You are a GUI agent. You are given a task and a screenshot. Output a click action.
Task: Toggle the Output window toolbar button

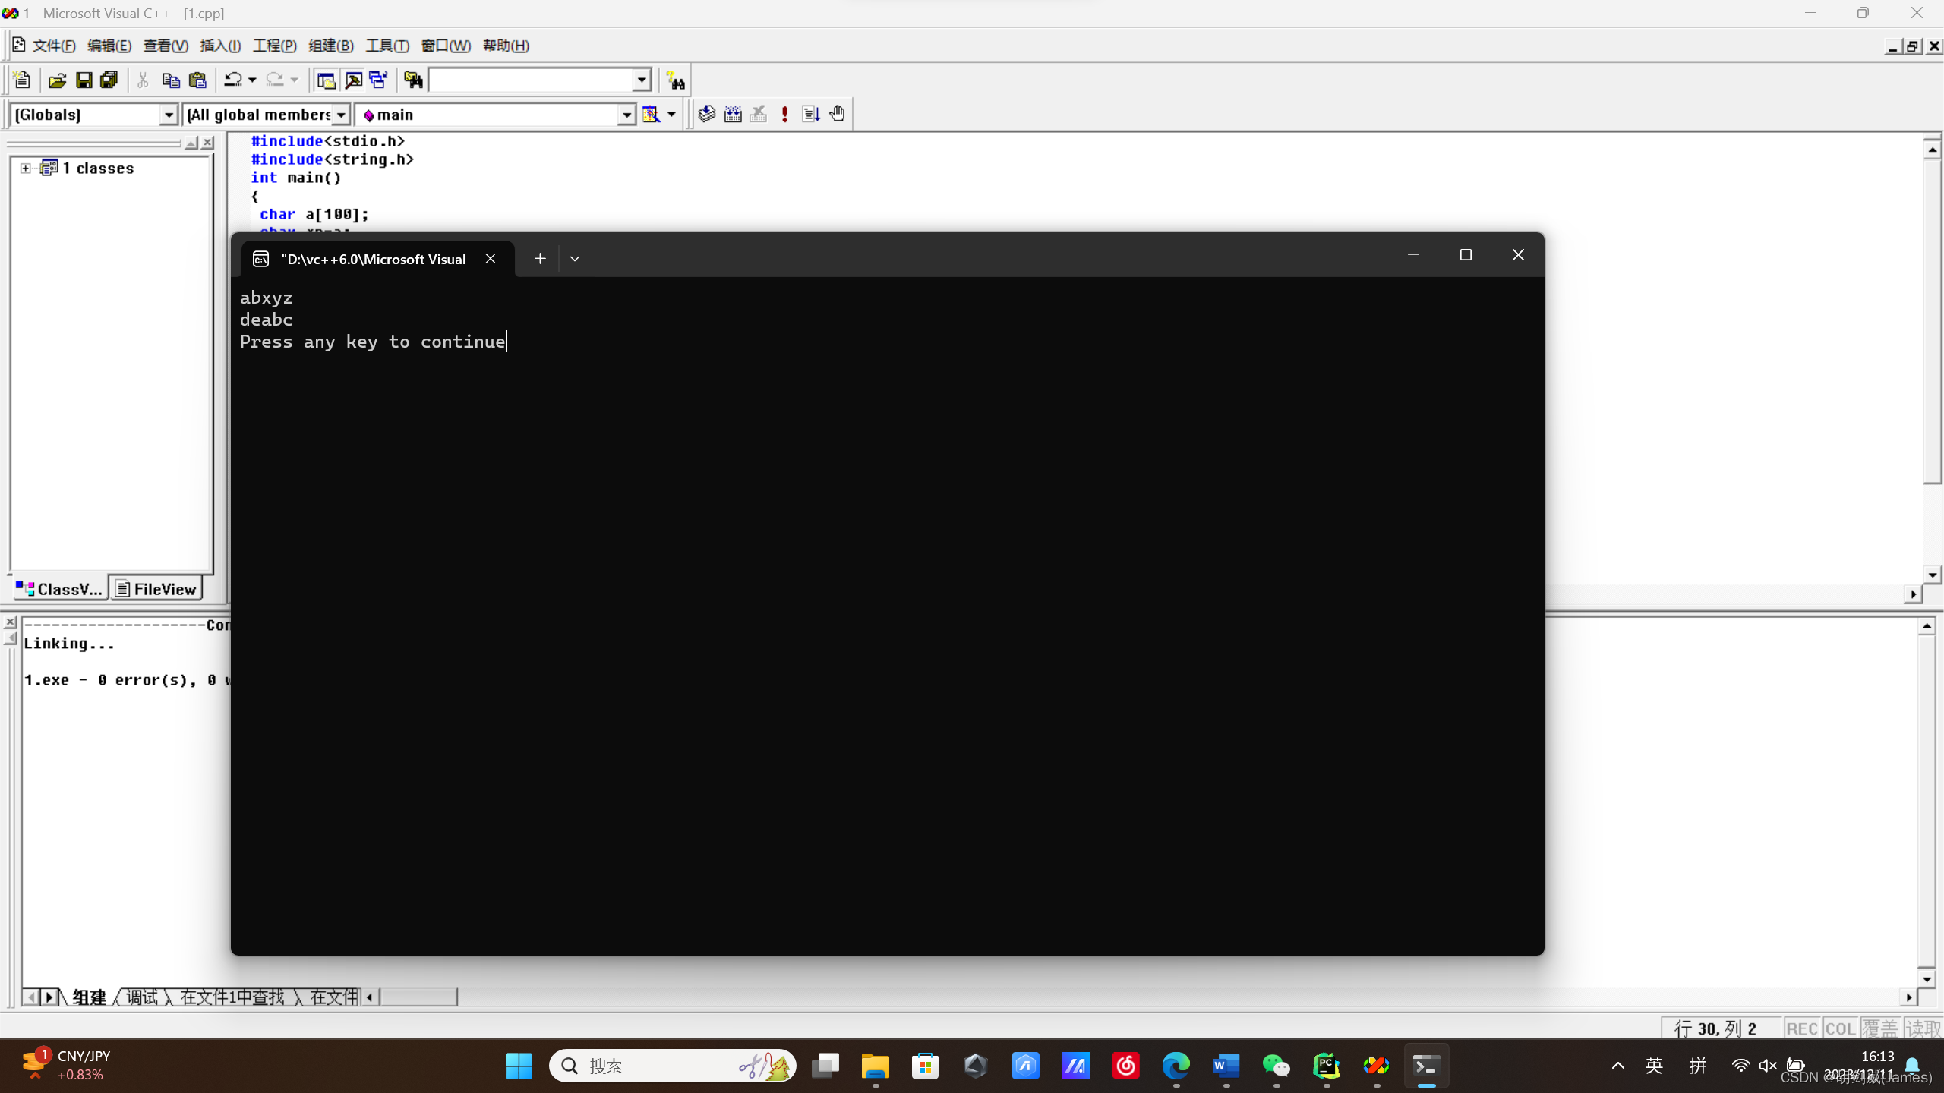click(353, 80)
